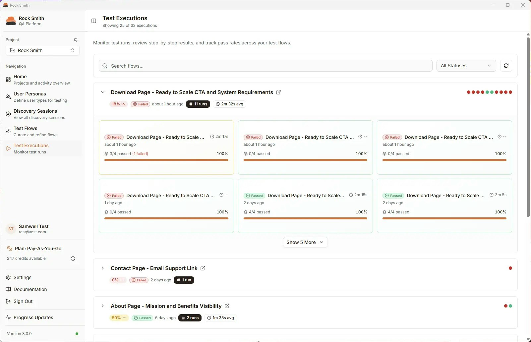Select the Test Flows sidebar icon
This screenshot has height=342, width=531.
point(8,131)
